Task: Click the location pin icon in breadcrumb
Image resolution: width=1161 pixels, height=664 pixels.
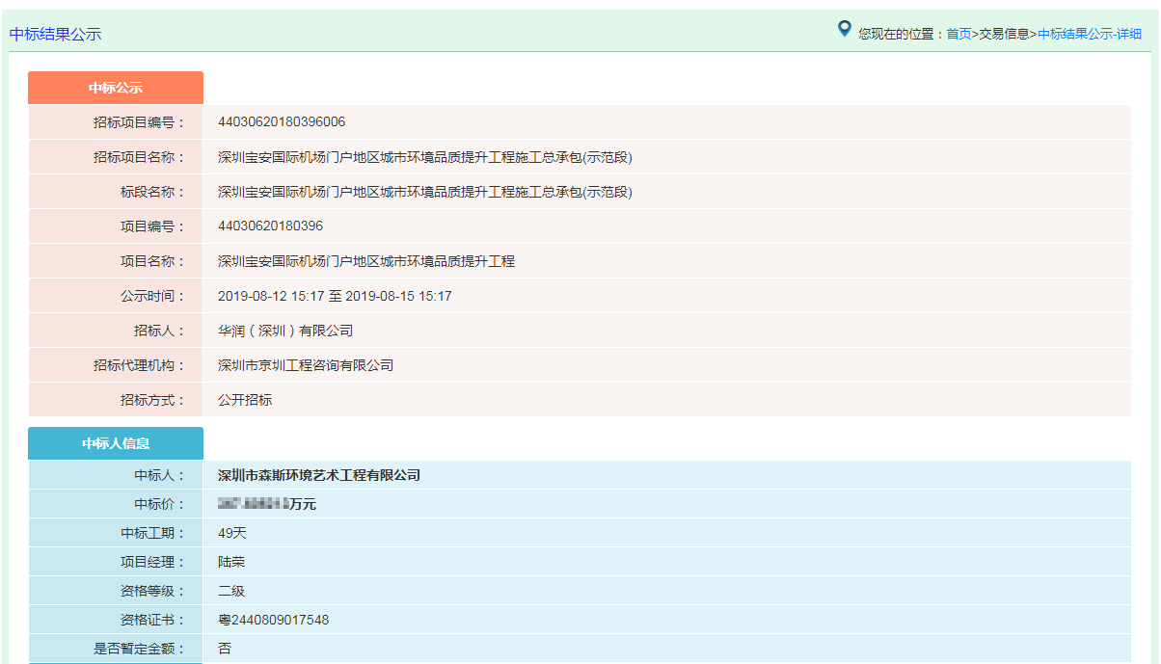Action: point(845,30)
